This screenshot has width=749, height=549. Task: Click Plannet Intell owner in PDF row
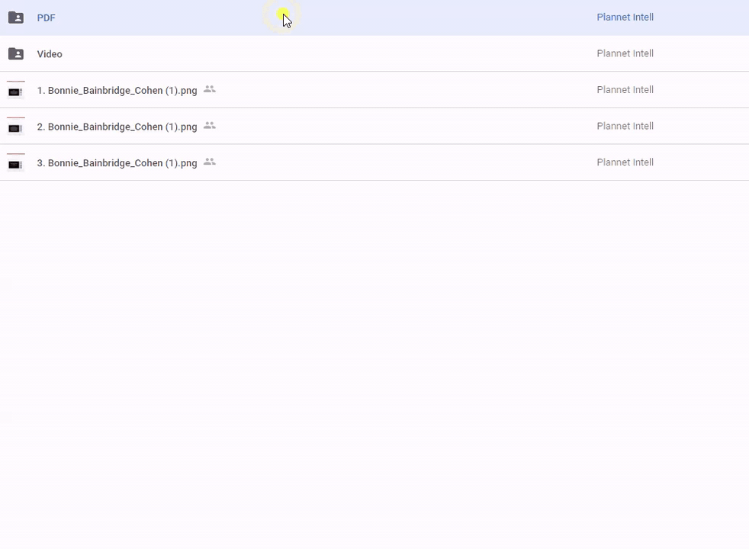(x=625, y=18)
